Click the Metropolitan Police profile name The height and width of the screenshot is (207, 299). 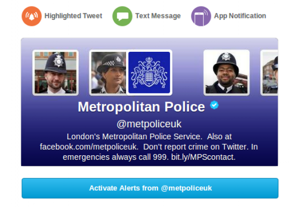tap(142, 107)
